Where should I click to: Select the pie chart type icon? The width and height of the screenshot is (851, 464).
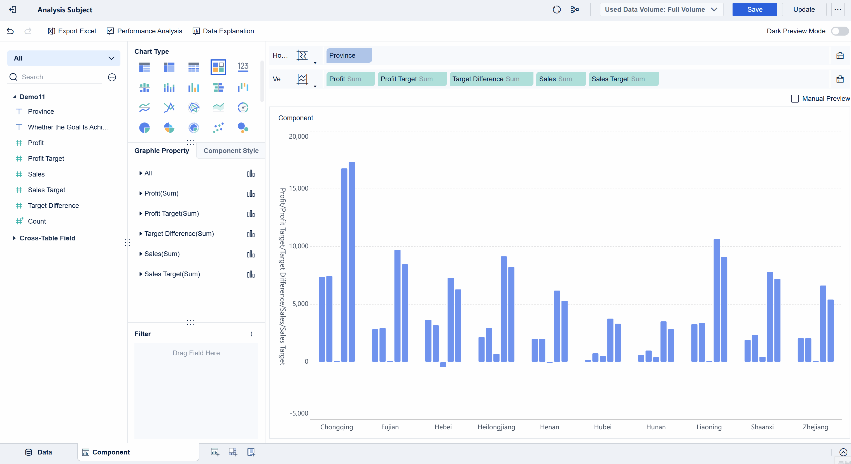[144, 127]
